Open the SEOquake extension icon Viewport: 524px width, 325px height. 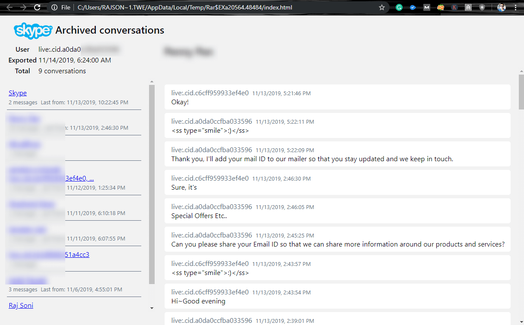pos(440,7)
